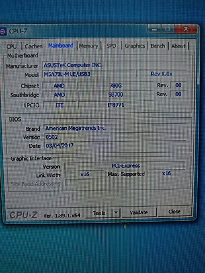Select the model value M5A78L-M LE/USB3
Screen dimensions: 205x273
89,74
